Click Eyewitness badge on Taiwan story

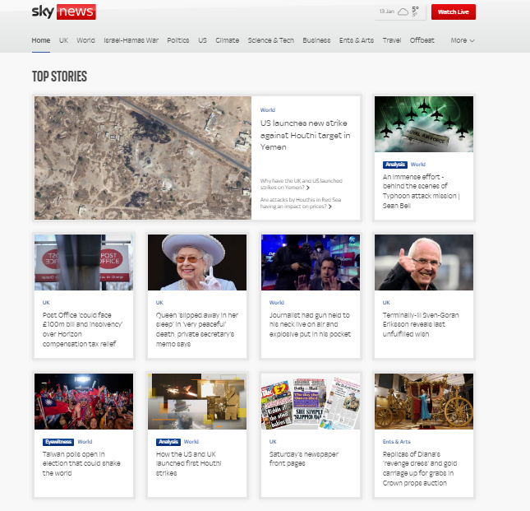58,442
